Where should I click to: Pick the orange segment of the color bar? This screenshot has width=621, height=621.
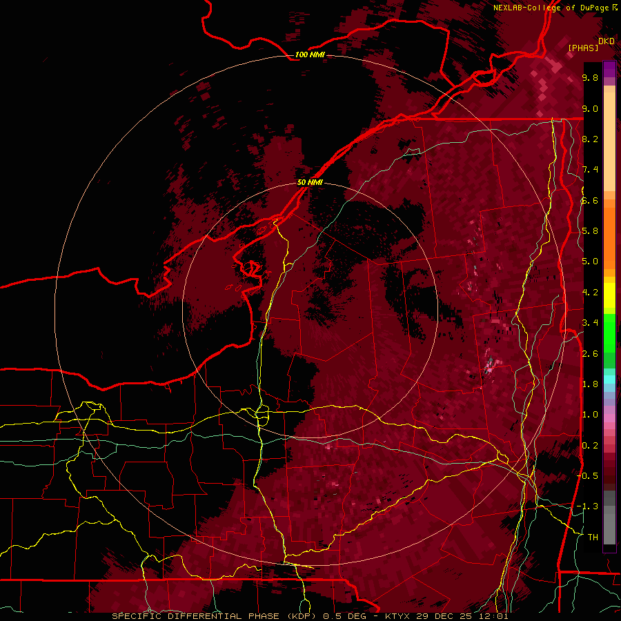(609, 238)
